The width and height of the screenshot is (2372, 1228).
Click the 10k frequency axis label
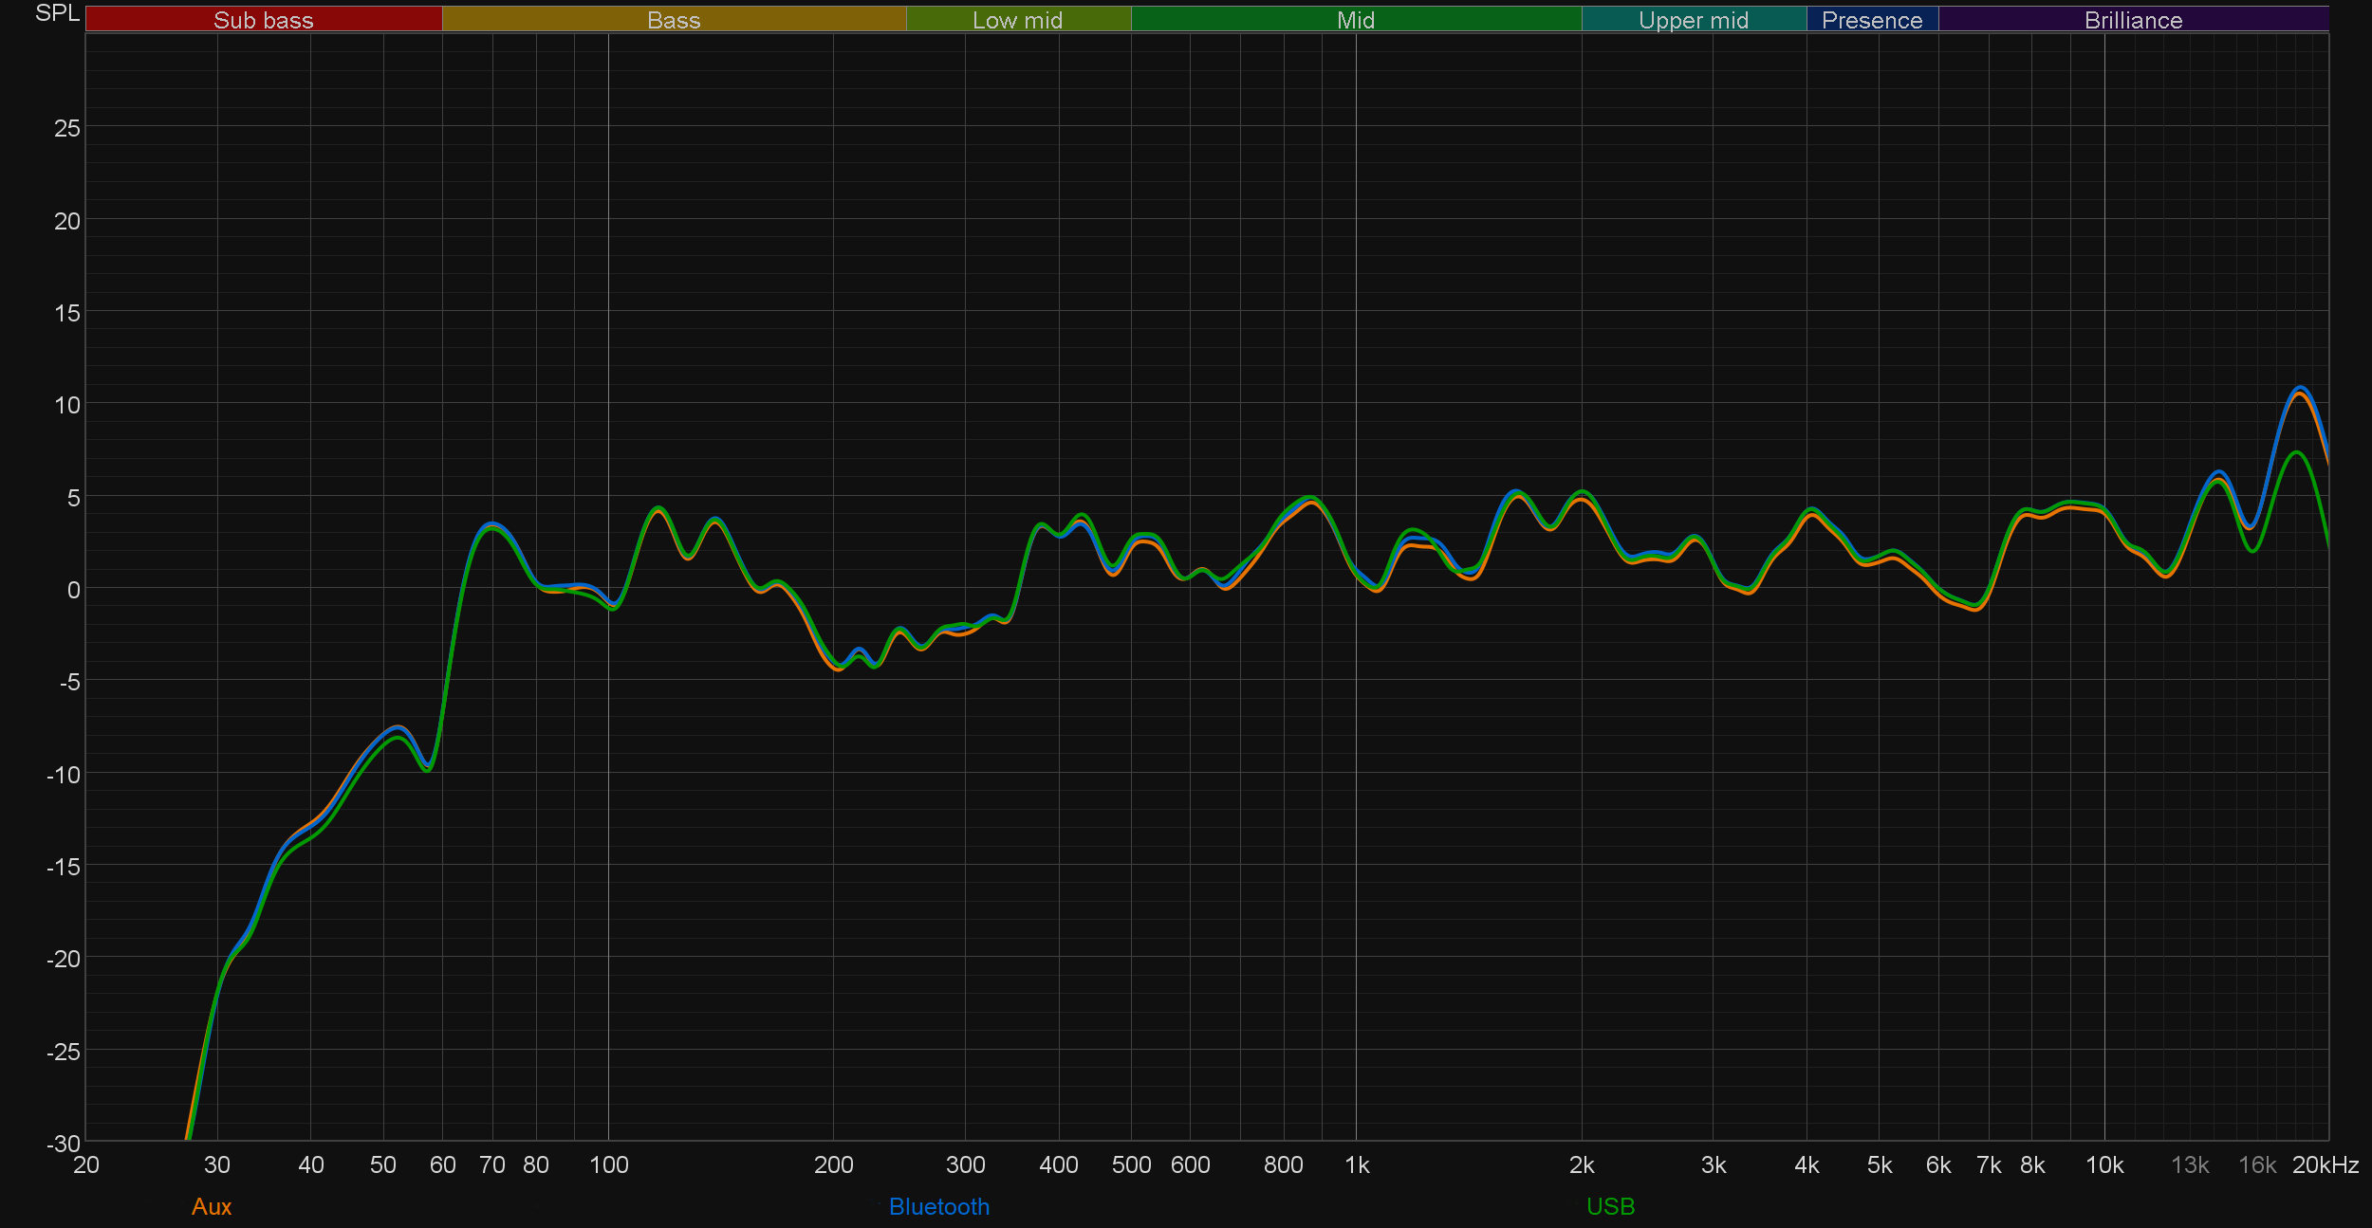[x=2103, y=1164]
